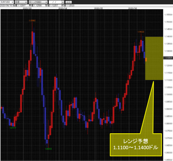The height and width of the screenshot is (161, 173).
Task: Click the 1.06000 price axis label
Action: pyautogui.click(x=169, y=153)
